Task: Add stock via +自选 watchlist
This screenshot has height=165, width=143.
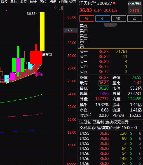Action: (x=63, y=2)
